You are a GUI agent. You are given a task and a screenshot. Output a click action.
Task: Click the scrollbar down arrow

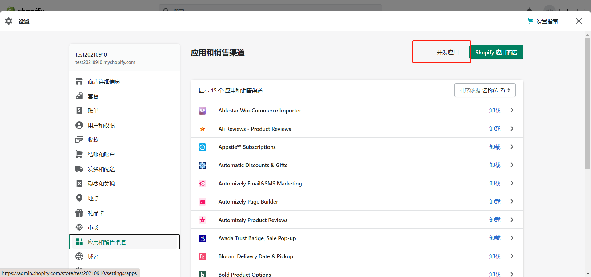(588, 274)
